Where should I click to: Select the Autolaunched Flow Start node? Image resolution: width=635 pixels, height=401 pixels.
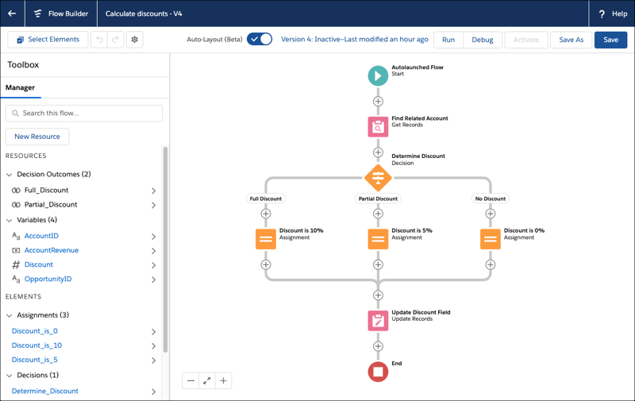[x=378, y=75]
